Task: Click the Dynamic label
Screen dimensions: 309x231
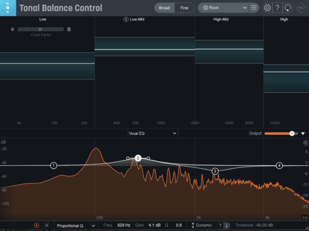Action: [204, 225]
